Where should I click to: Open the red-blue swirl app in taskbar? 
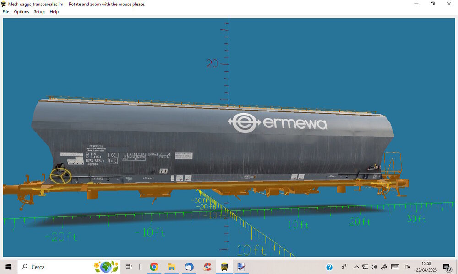(207, 267)
